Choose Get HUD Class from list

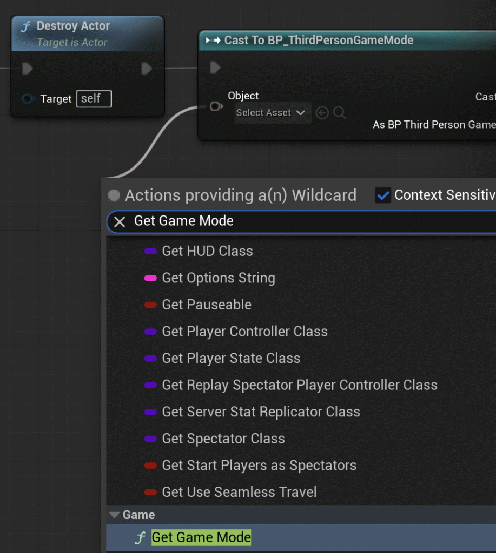click(x=207, y=251)
